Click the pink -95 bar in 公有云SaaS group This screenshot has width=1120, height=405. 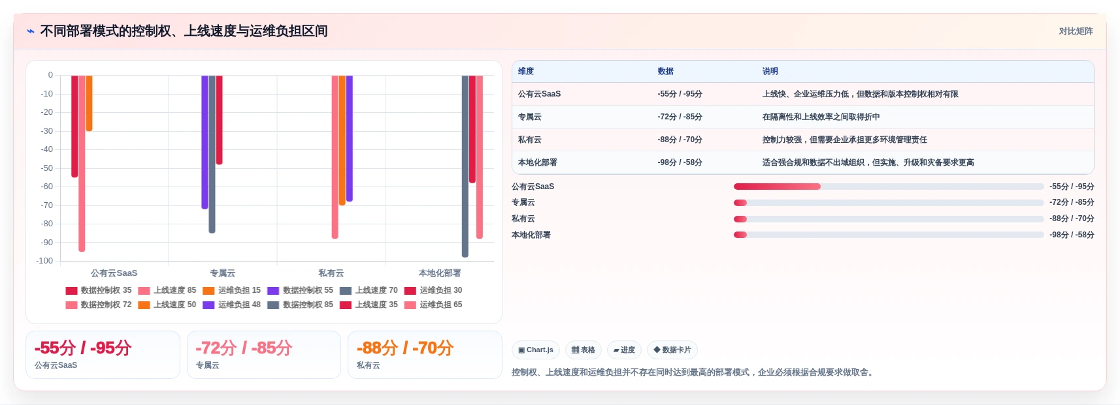[82, 163]
